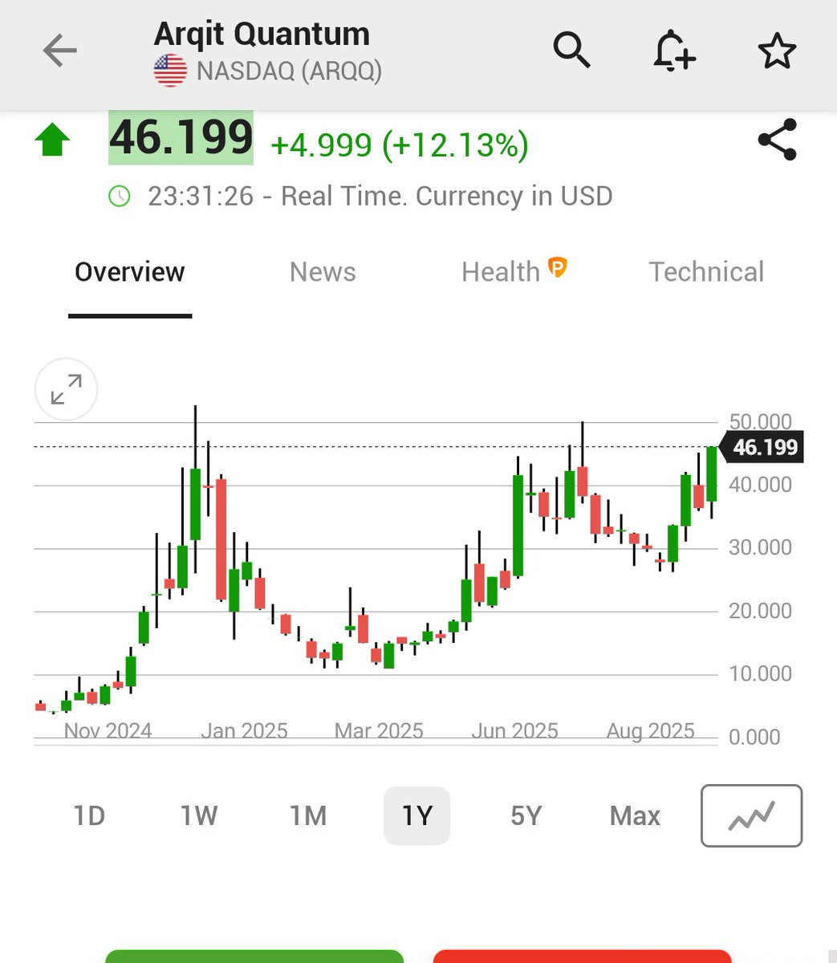Select the 1D time range
This screenshot has width=837, height=963.
click(x=89, y=816)
